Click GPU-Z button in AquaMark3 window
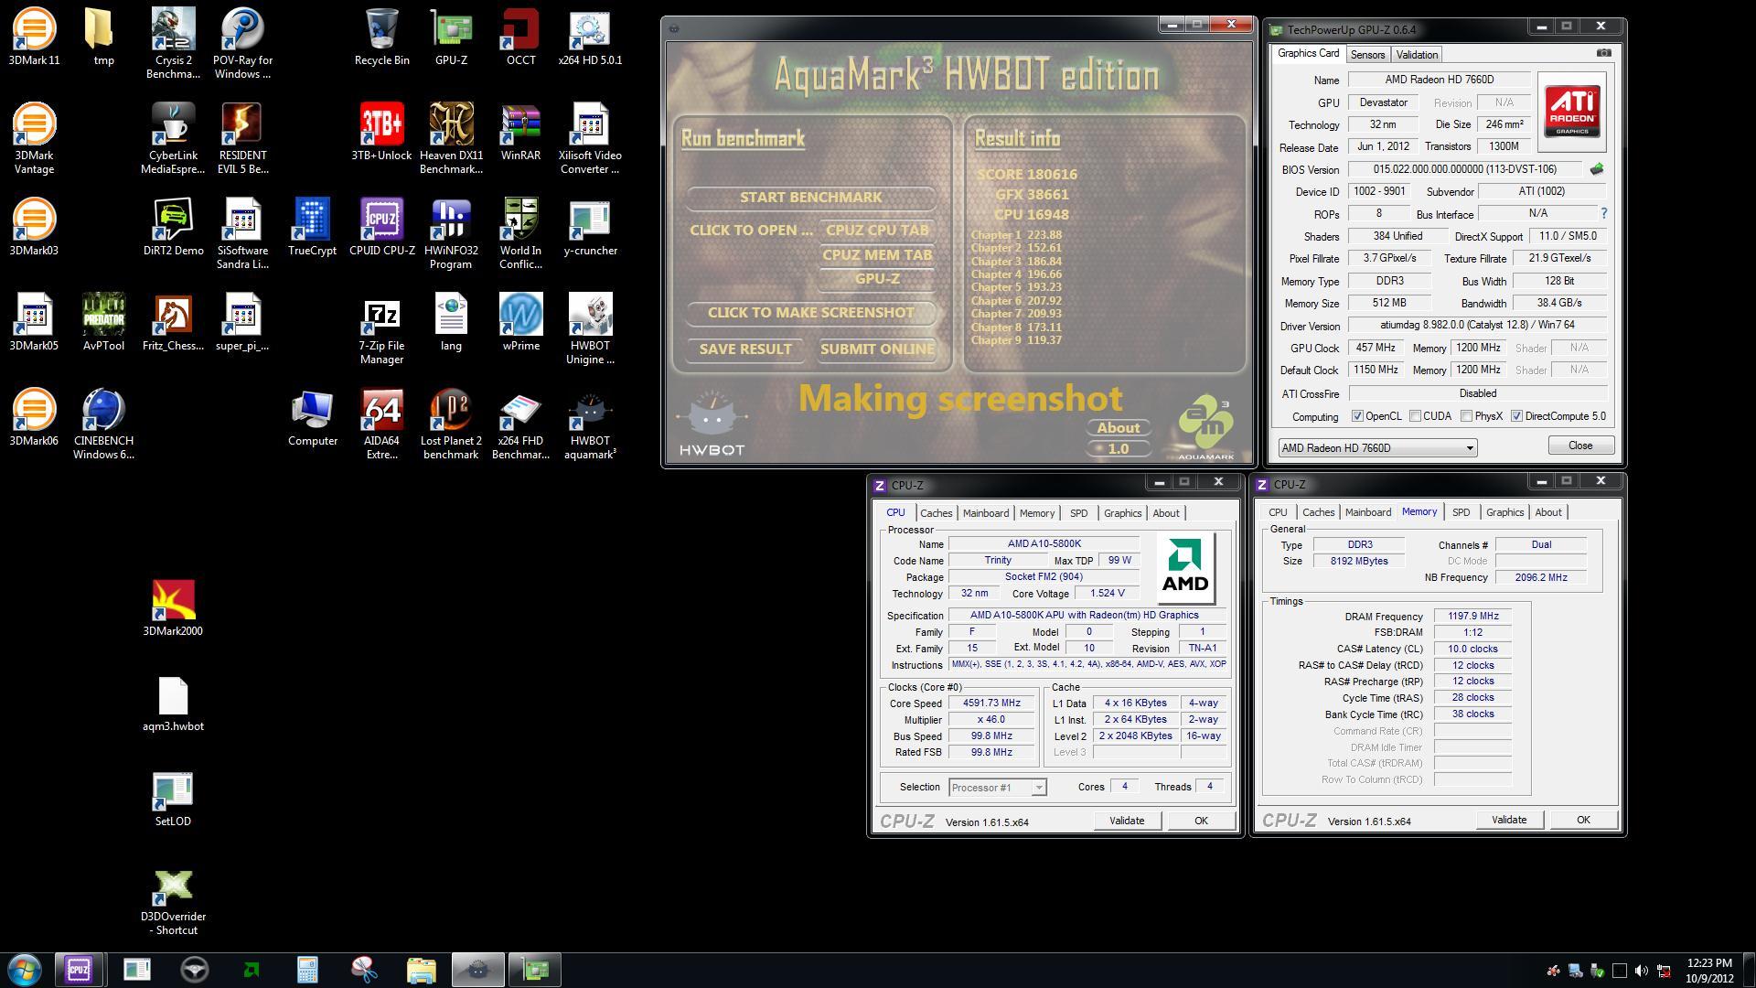This screenshot has height=988, width=1756. pos(877,279)
